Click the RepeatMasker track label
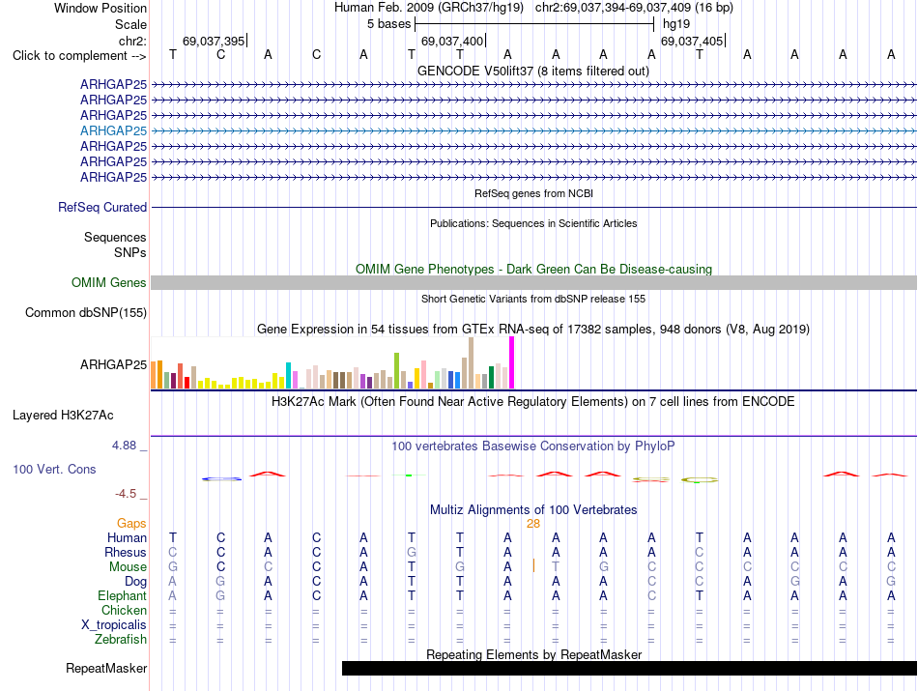 106,668
